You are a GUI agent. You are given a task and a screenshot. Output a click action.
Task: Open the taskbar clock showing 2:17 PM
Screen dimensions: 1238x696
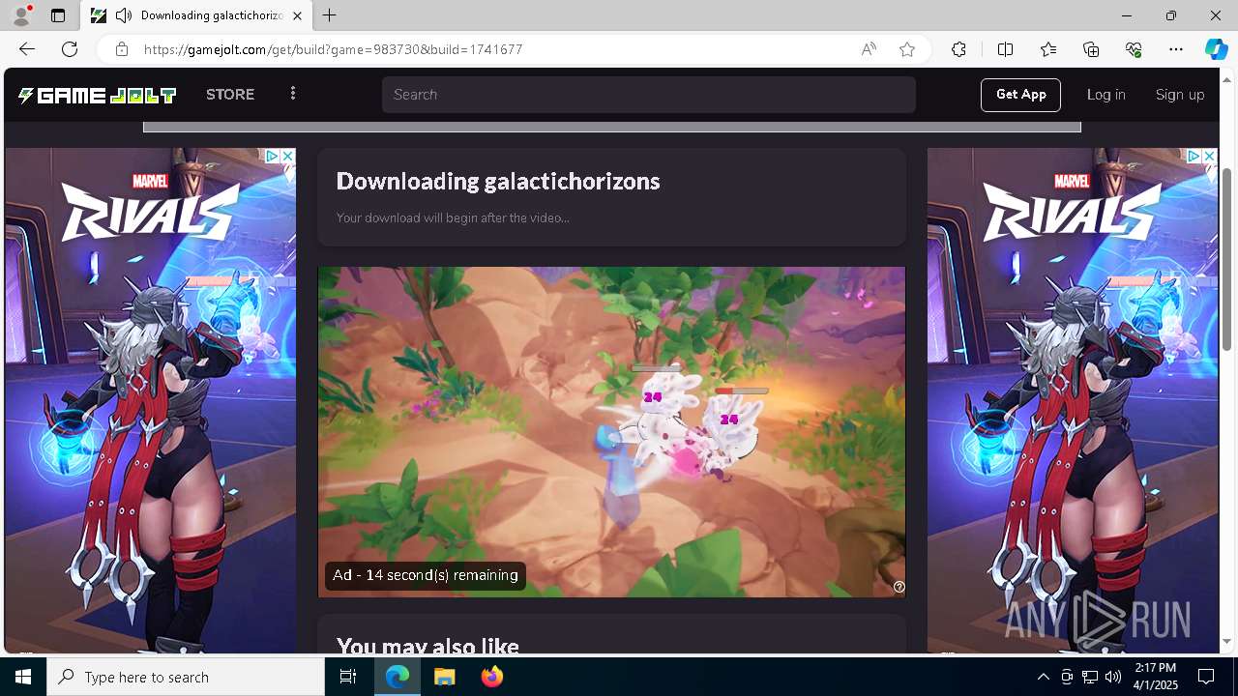point(1155,677)
